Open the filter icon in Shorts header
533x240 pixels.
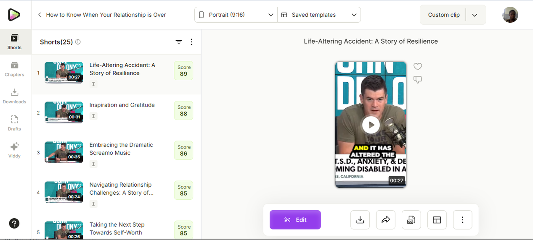click(179, 42)
